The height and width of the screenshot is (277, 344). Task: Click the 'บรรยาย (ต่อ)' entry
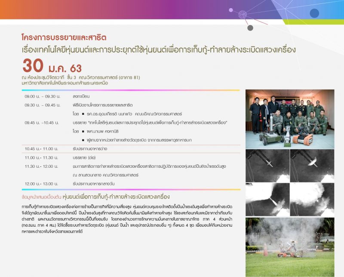click(x=84, y=157)
